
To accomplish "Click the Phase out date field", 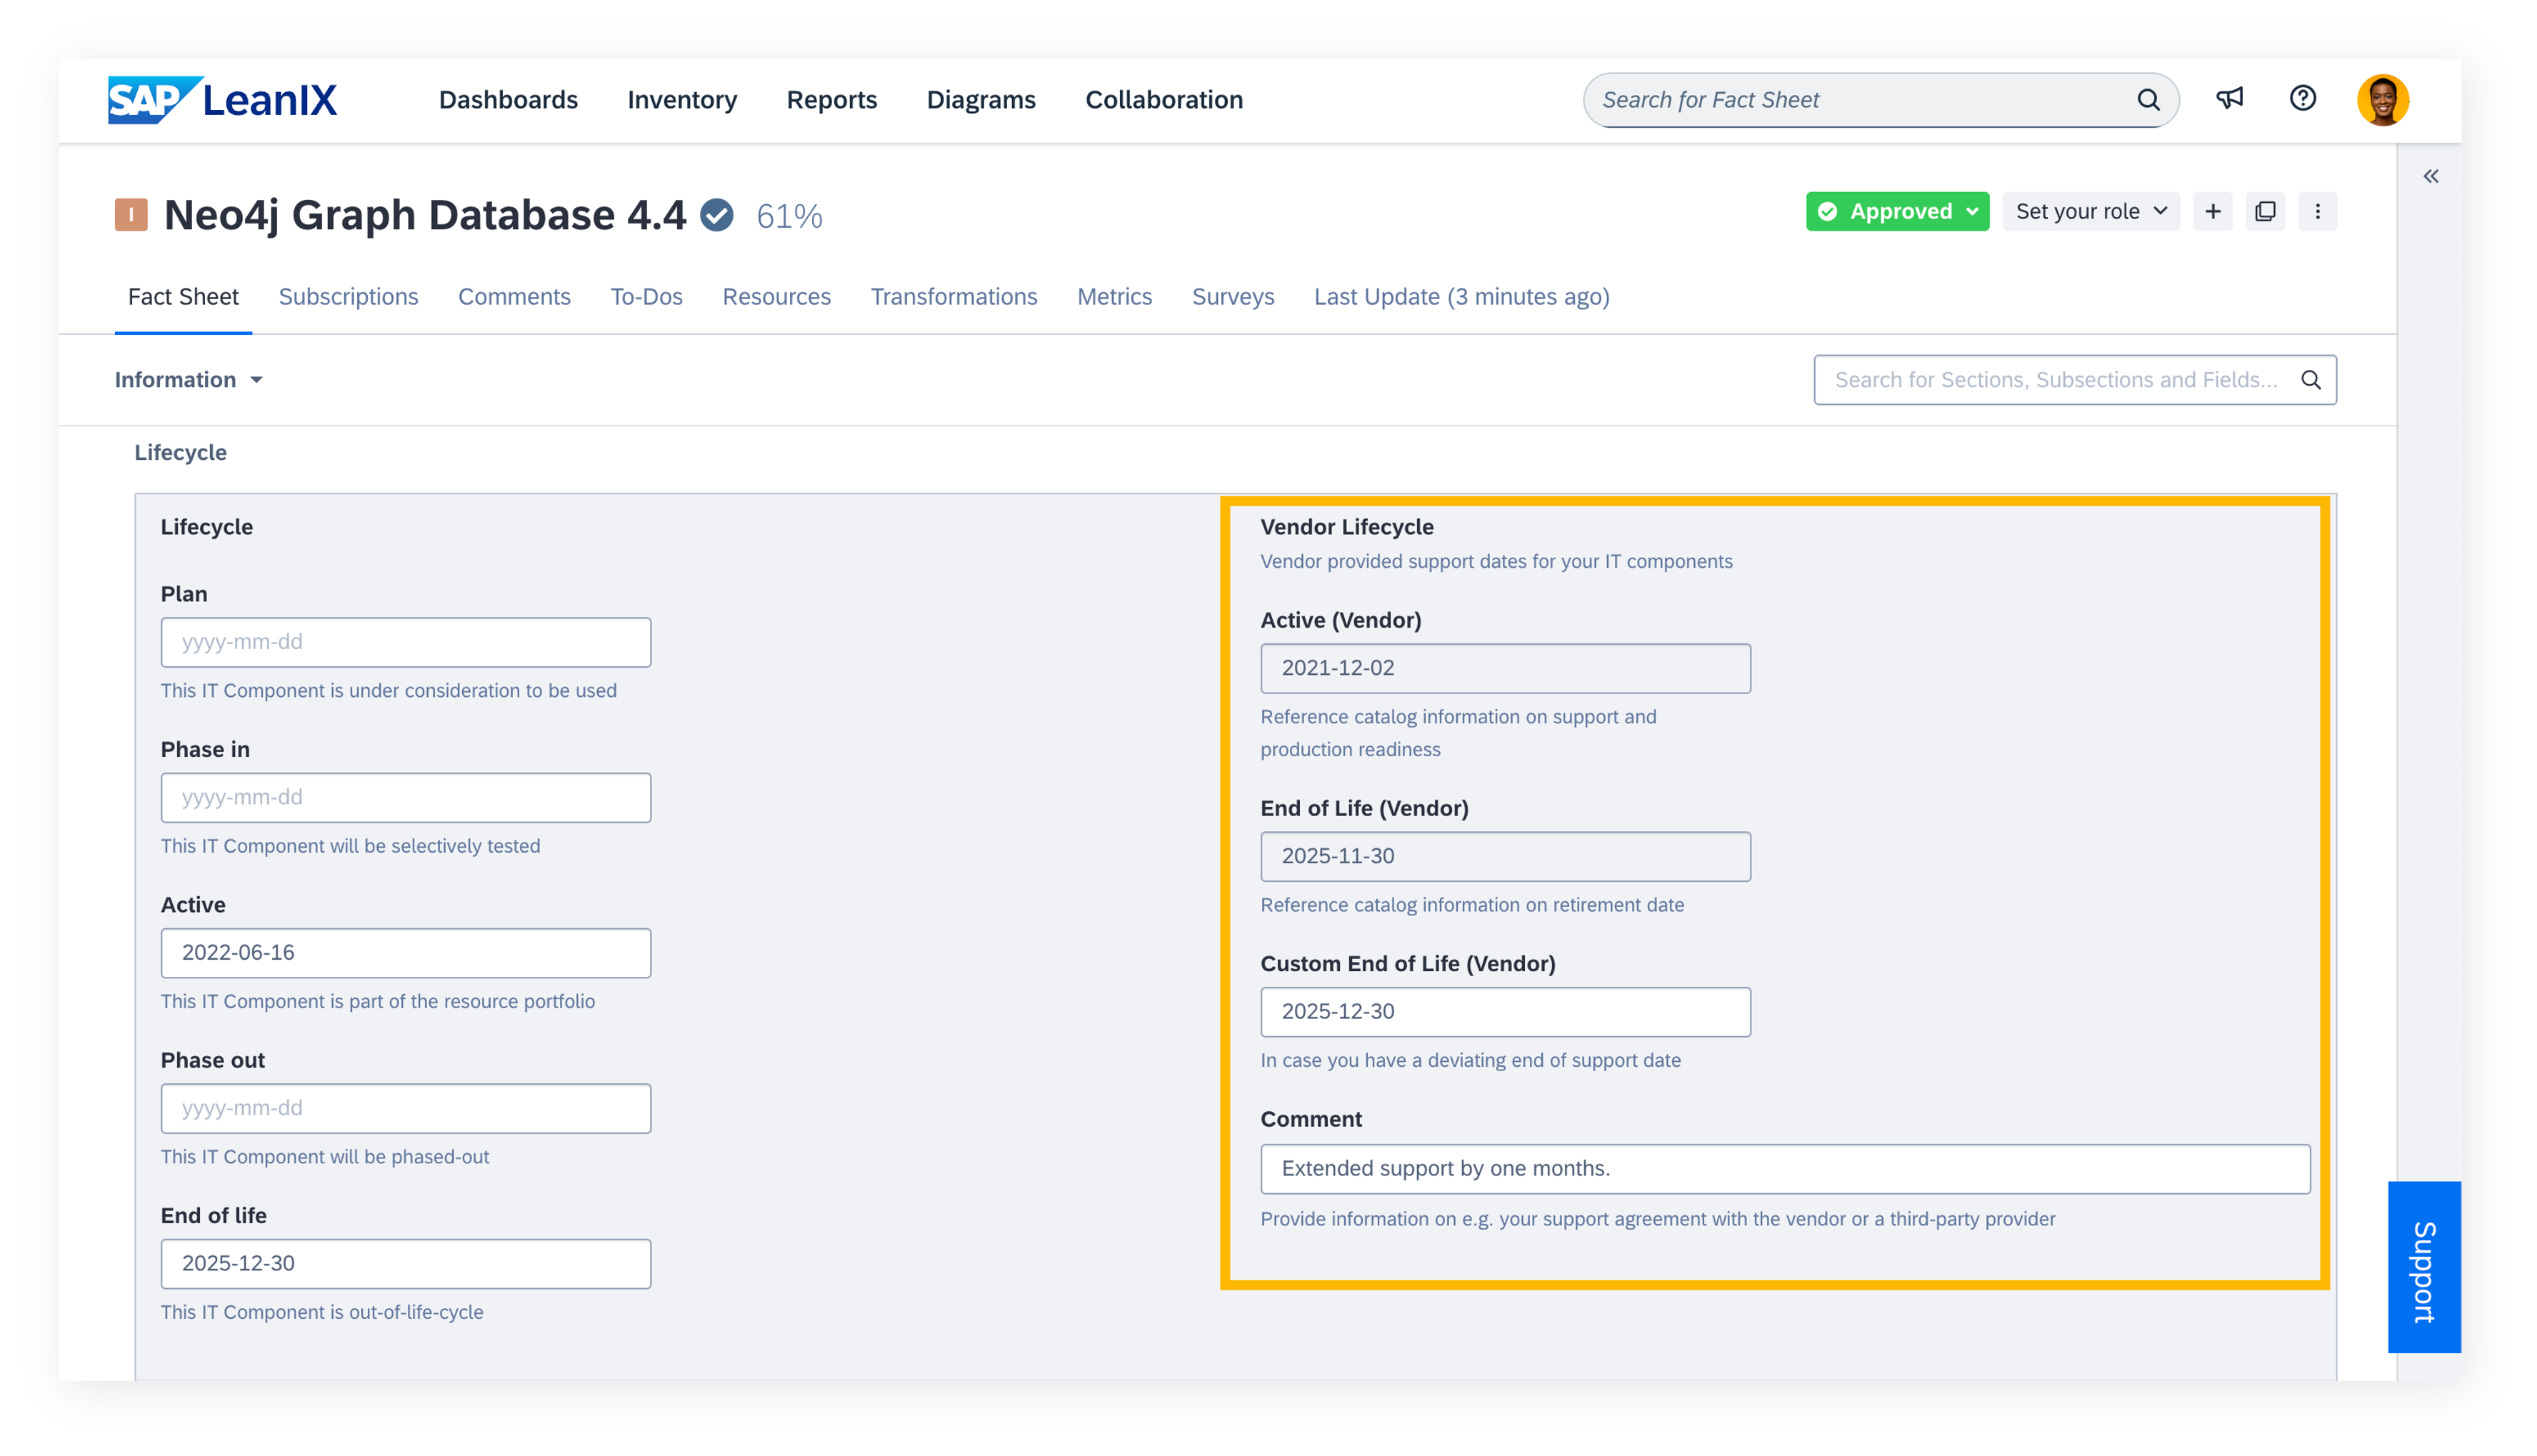I will coord(406,1108).
